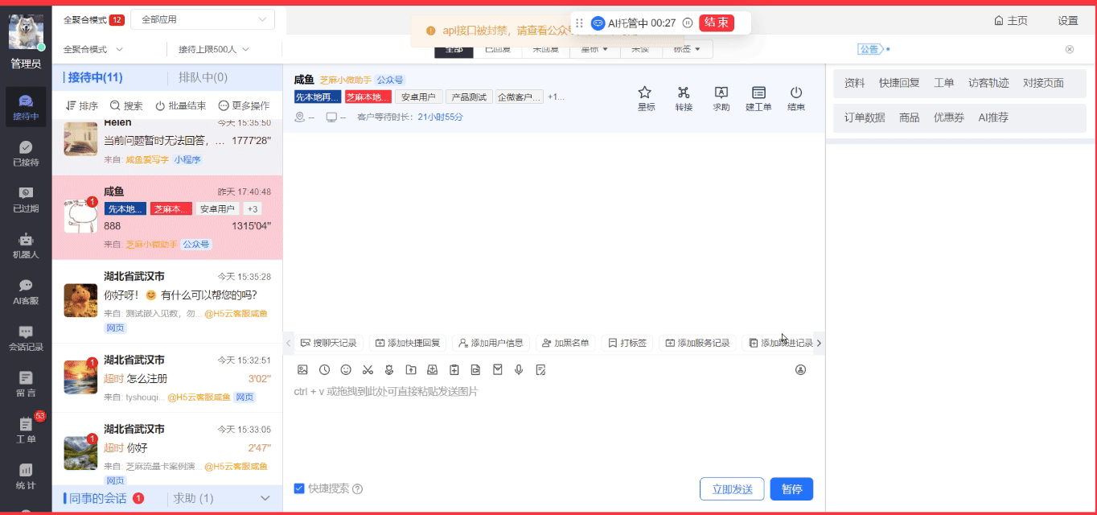
Task: Click the 立即发送 send button
Action: click(x=731, y=488)
